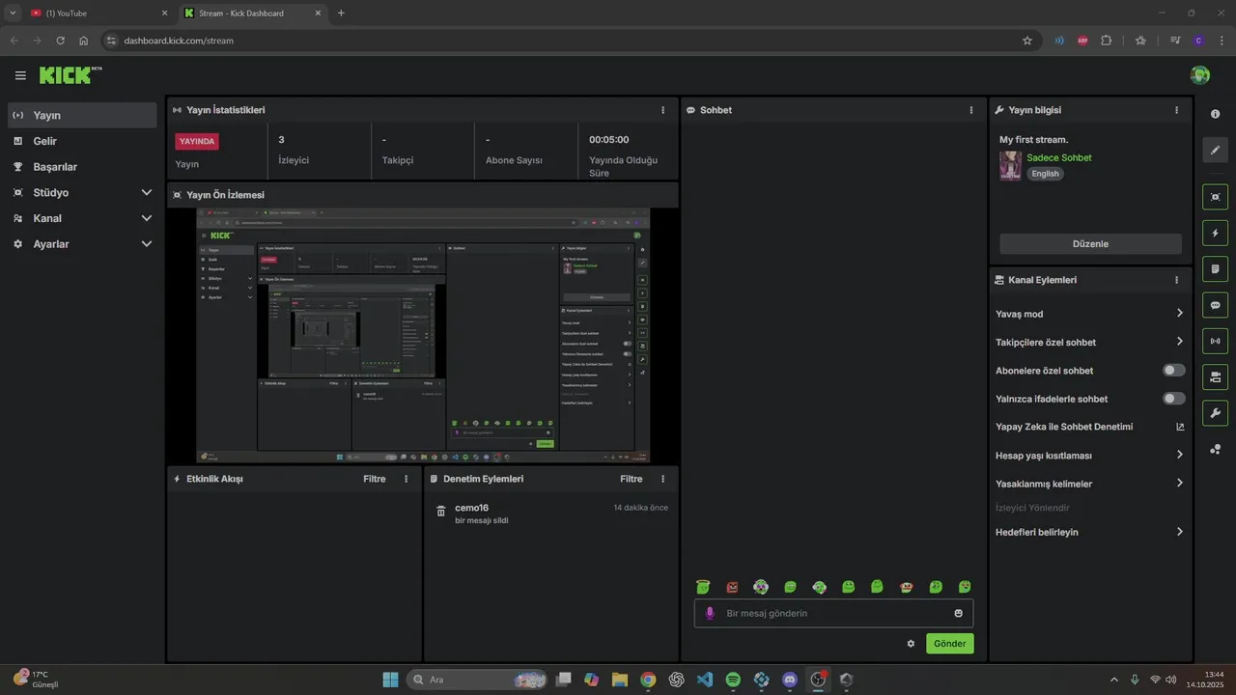Toggle the document moderation panel icon
The width and height of the screenshot is (1236, 695).
point(1215,268)
